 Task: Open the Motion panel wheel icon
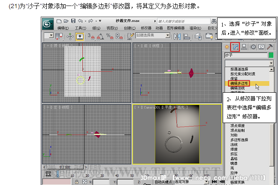253,47
